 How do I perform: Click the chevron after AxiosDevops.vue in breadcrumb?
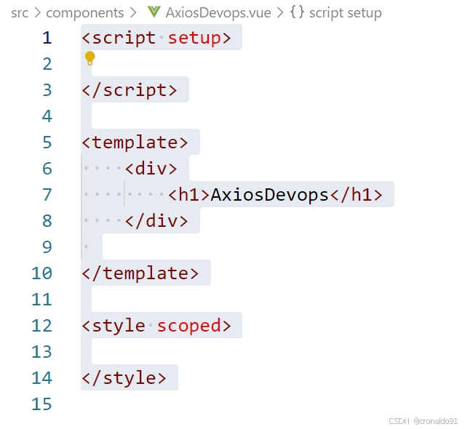coord(280,13)
